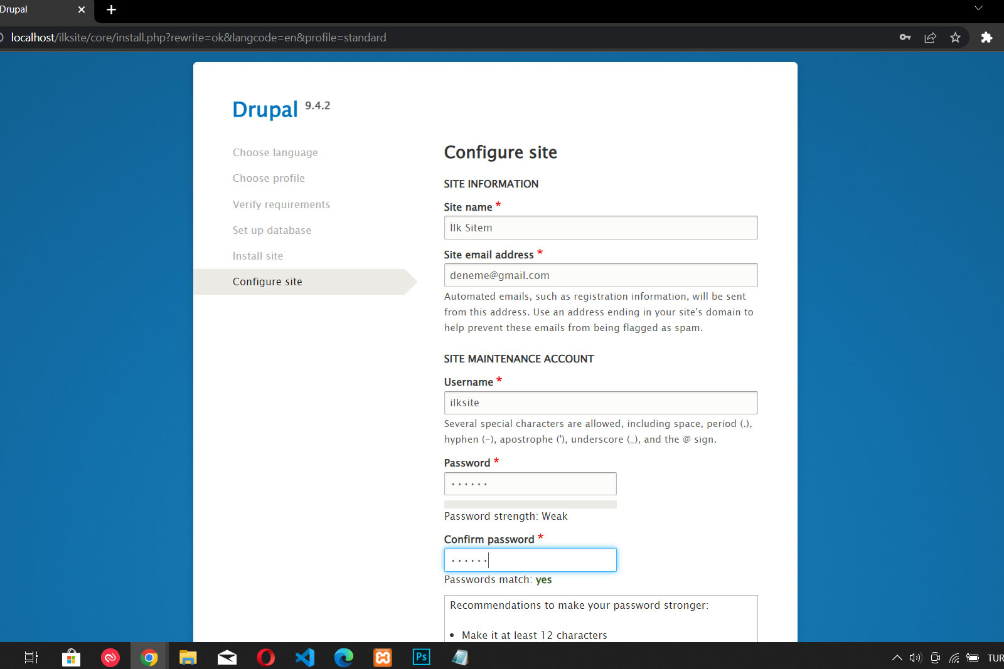
Task: Click the 'Username' field label
Action: (469, 382)
